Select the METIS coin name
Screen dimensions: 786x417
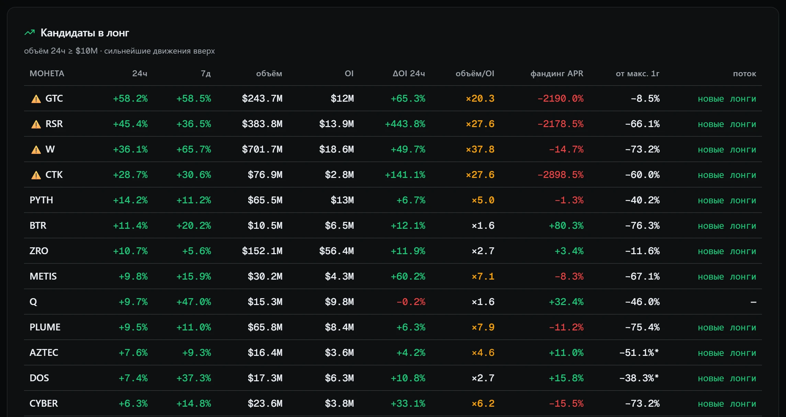point(43,277)
